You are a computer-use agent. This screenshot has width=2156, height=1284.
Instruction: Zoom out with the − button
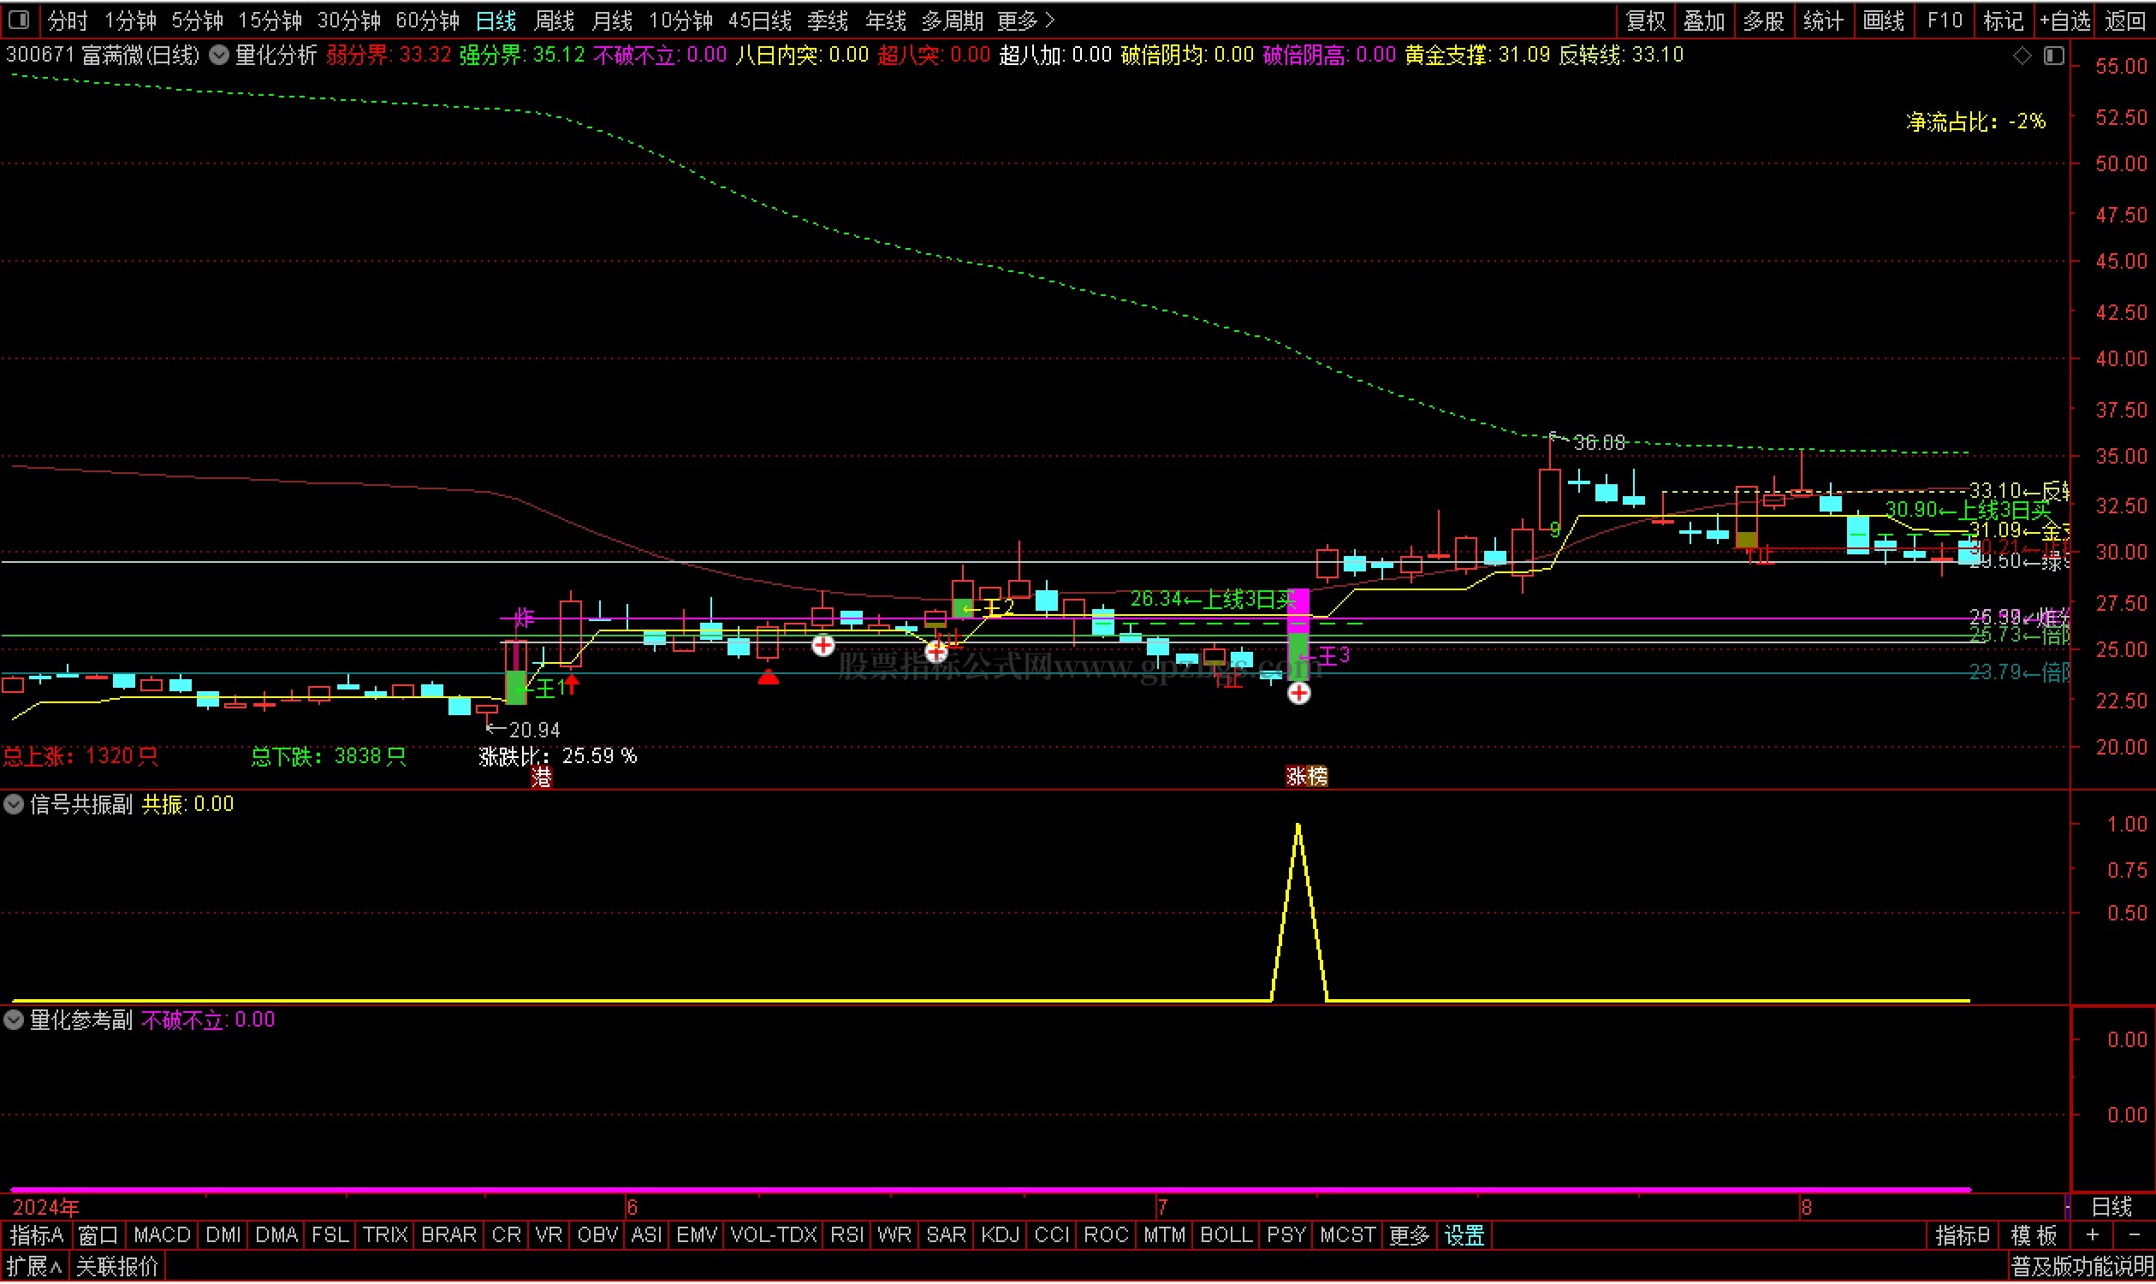click(x=2135, y=1235)
